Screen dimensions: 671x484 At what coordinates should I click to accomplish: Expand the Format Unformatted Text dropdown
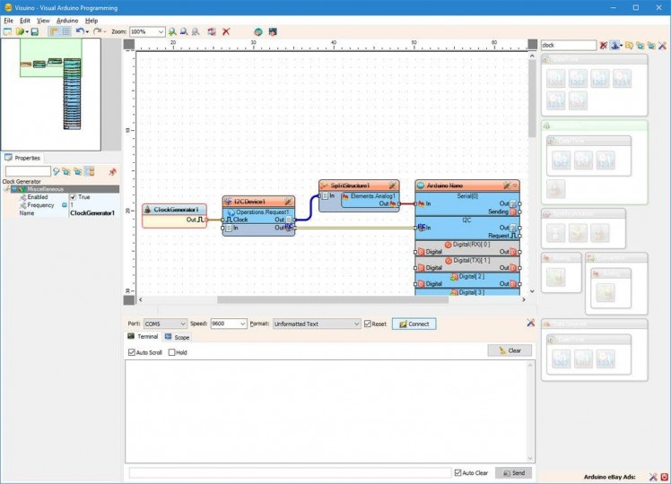(x=355, y=324)
